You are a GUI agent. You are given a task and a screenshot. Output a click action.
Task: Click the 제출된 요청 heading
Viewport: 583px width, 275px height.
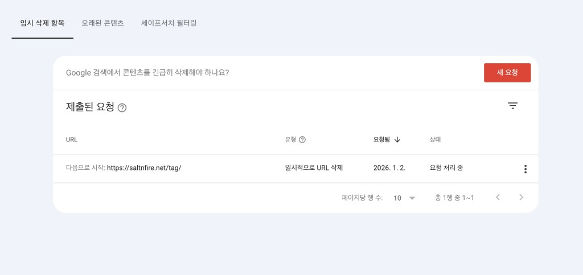click(90, 107)
